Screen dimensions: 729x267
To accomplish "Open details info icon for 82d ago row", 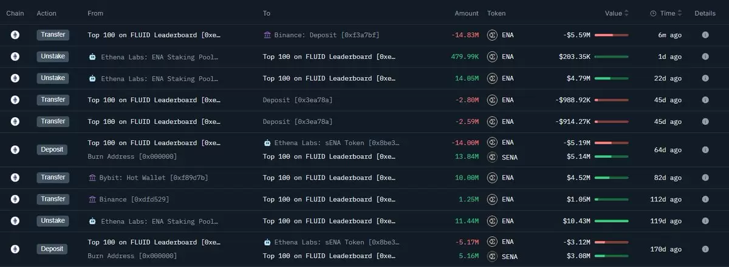I will tap(705, 178).
